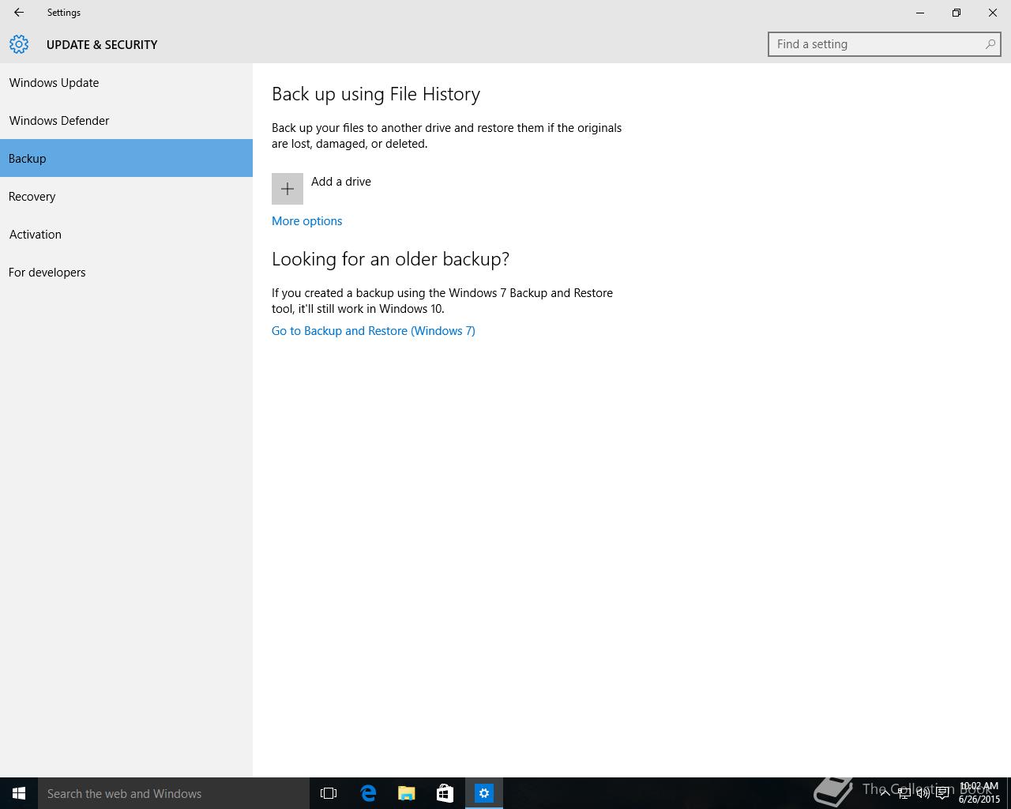1011x809 pixels.
Task: Open File Explorer from the taskbar
Action: click(x=407, y=793)
